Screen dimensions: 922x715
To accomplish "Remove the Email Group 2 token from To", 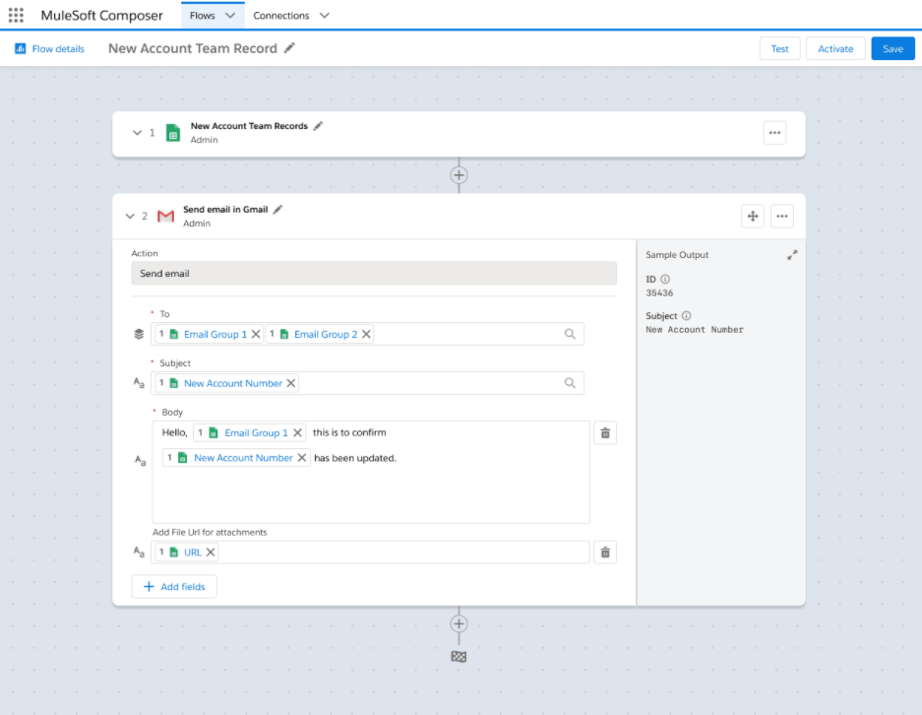I will 366,333.
